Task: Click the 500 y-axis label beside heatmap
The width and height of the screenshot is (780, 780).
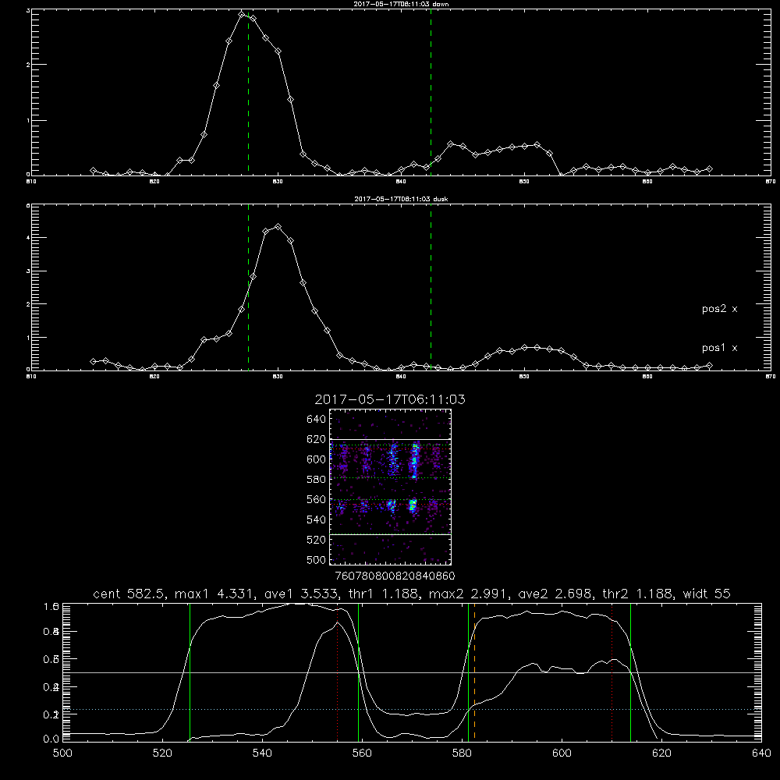Action: coord(317,559)
